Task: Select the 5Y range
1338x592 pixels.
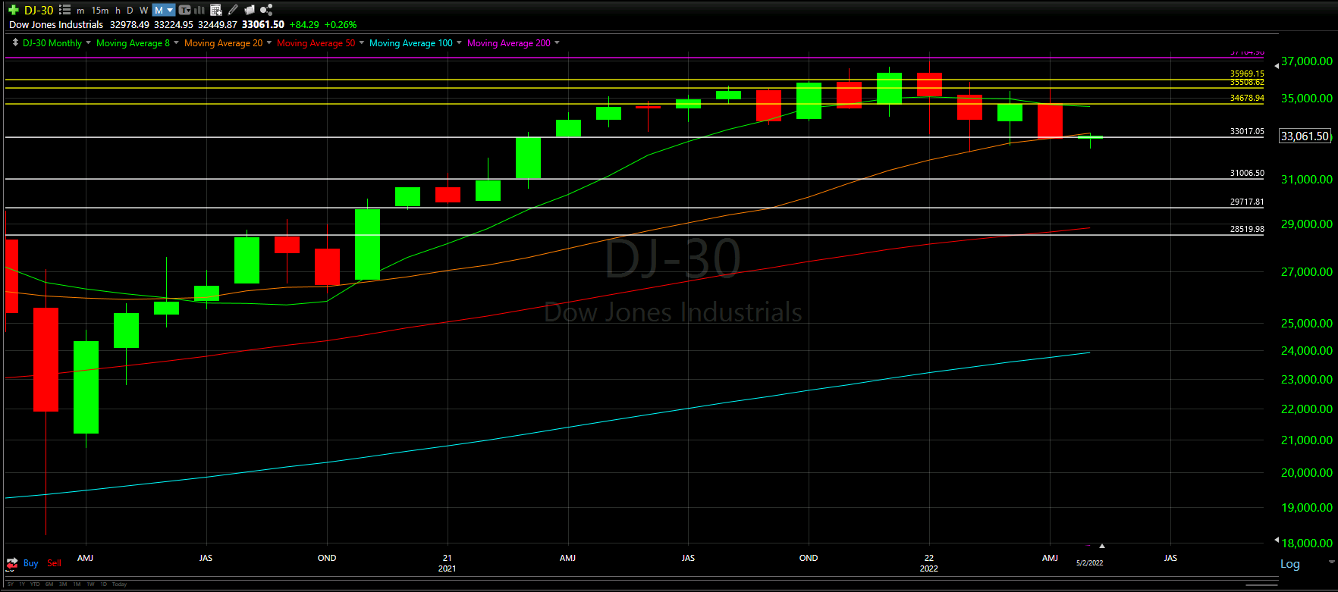Action: pyautogui.click(x=11, y=584)
